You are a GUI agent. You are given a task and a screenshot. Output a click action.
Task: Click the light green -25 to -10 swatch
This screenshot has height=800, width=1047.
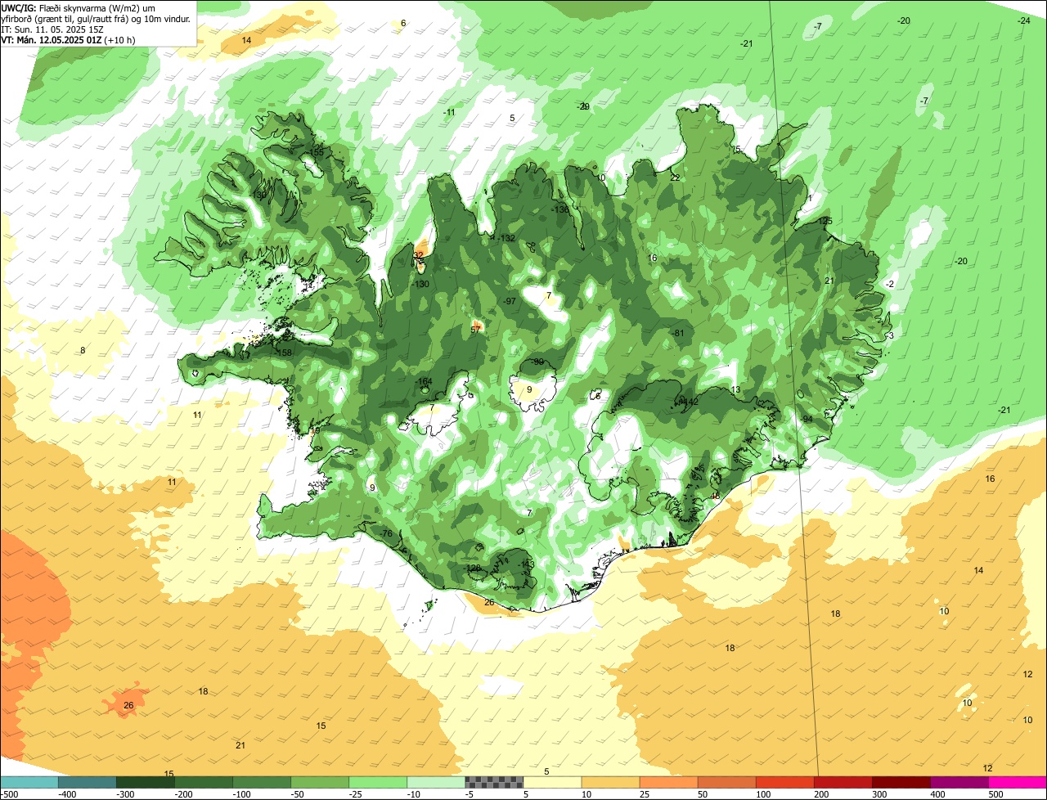tap(378, 782)
